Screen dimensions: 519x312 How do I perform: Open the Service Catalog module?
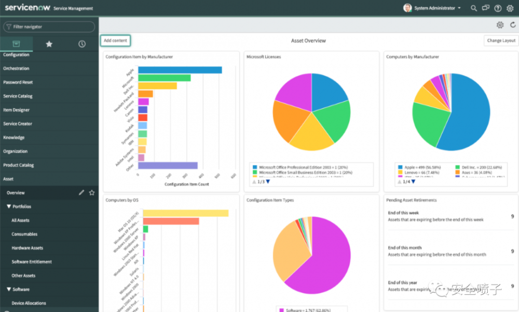18,96
